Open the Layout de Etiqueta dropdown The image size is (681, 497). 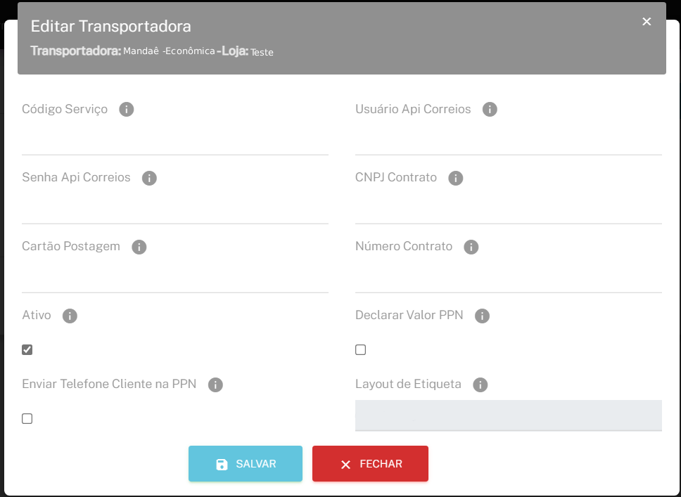(x=508, y=415)
